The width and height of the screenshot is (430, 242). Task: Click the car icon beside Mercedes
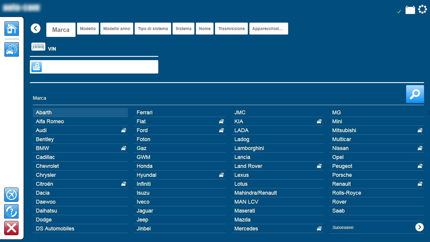320,228
